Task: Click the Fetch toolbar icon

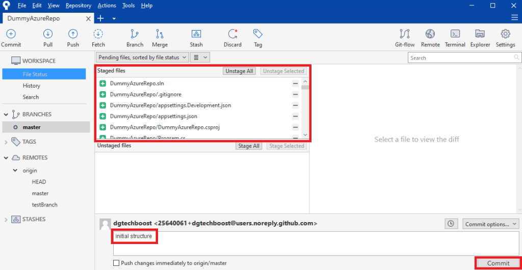Action: coord(98,34)
